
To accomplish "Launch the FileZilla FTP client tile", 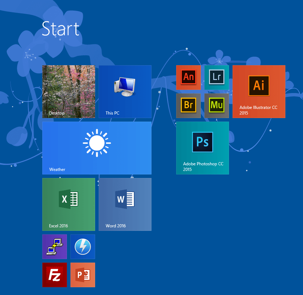I will [54, 275].
